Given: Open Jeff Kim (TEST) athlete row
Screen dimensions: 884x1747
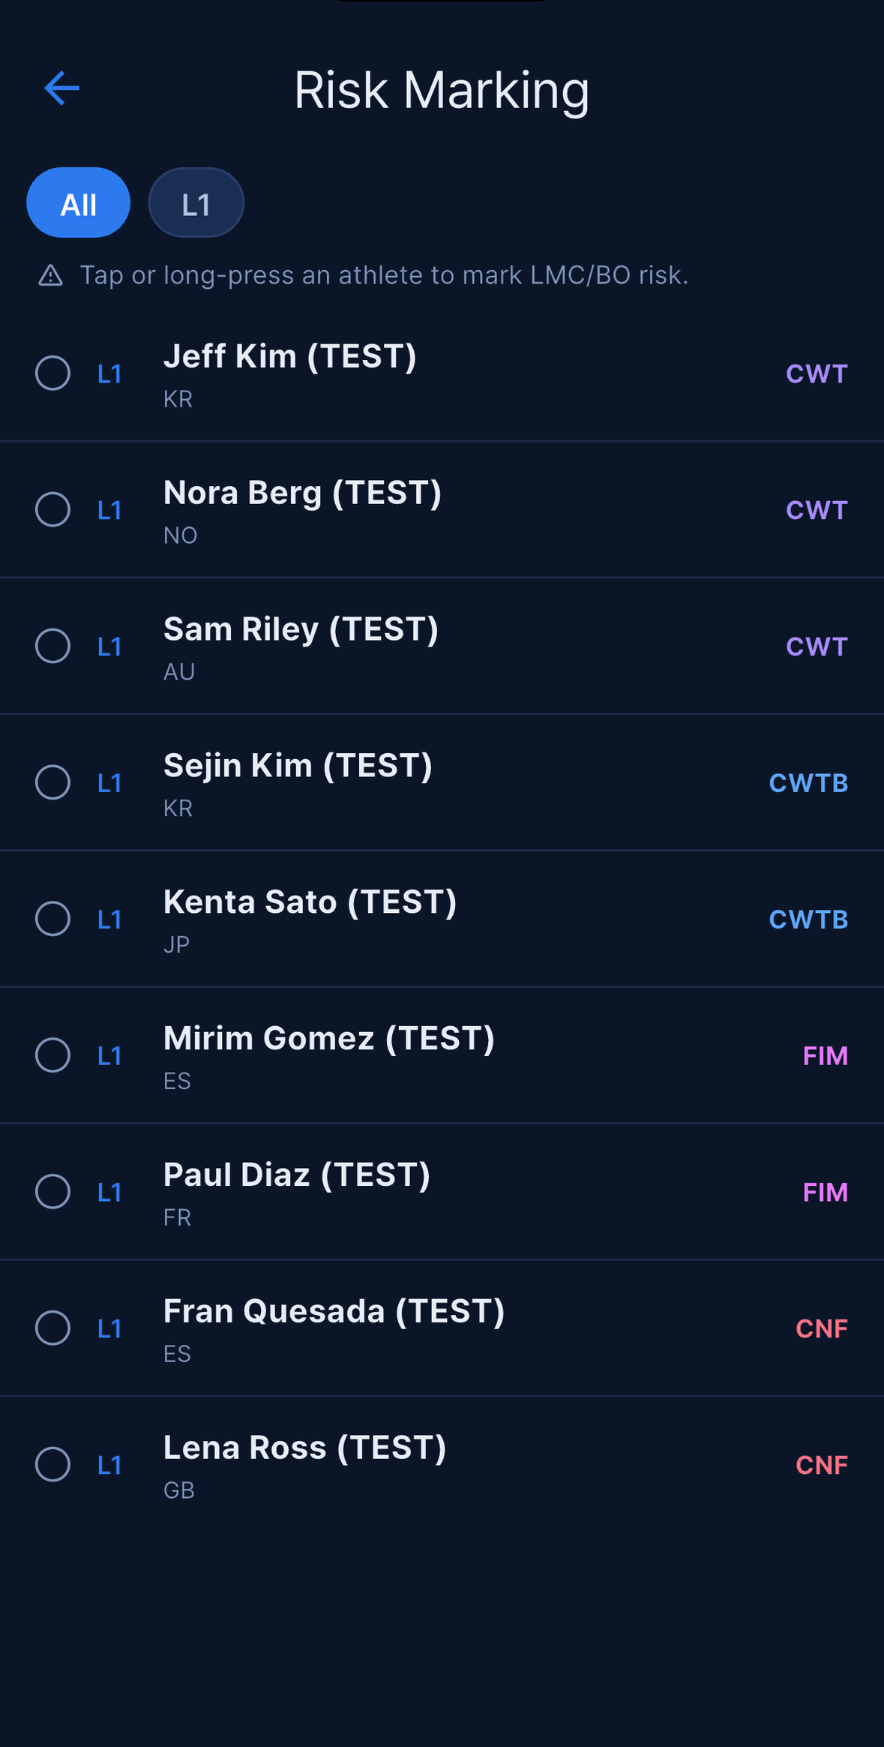Looking at the screenshot, I should (x=442, y=374).
